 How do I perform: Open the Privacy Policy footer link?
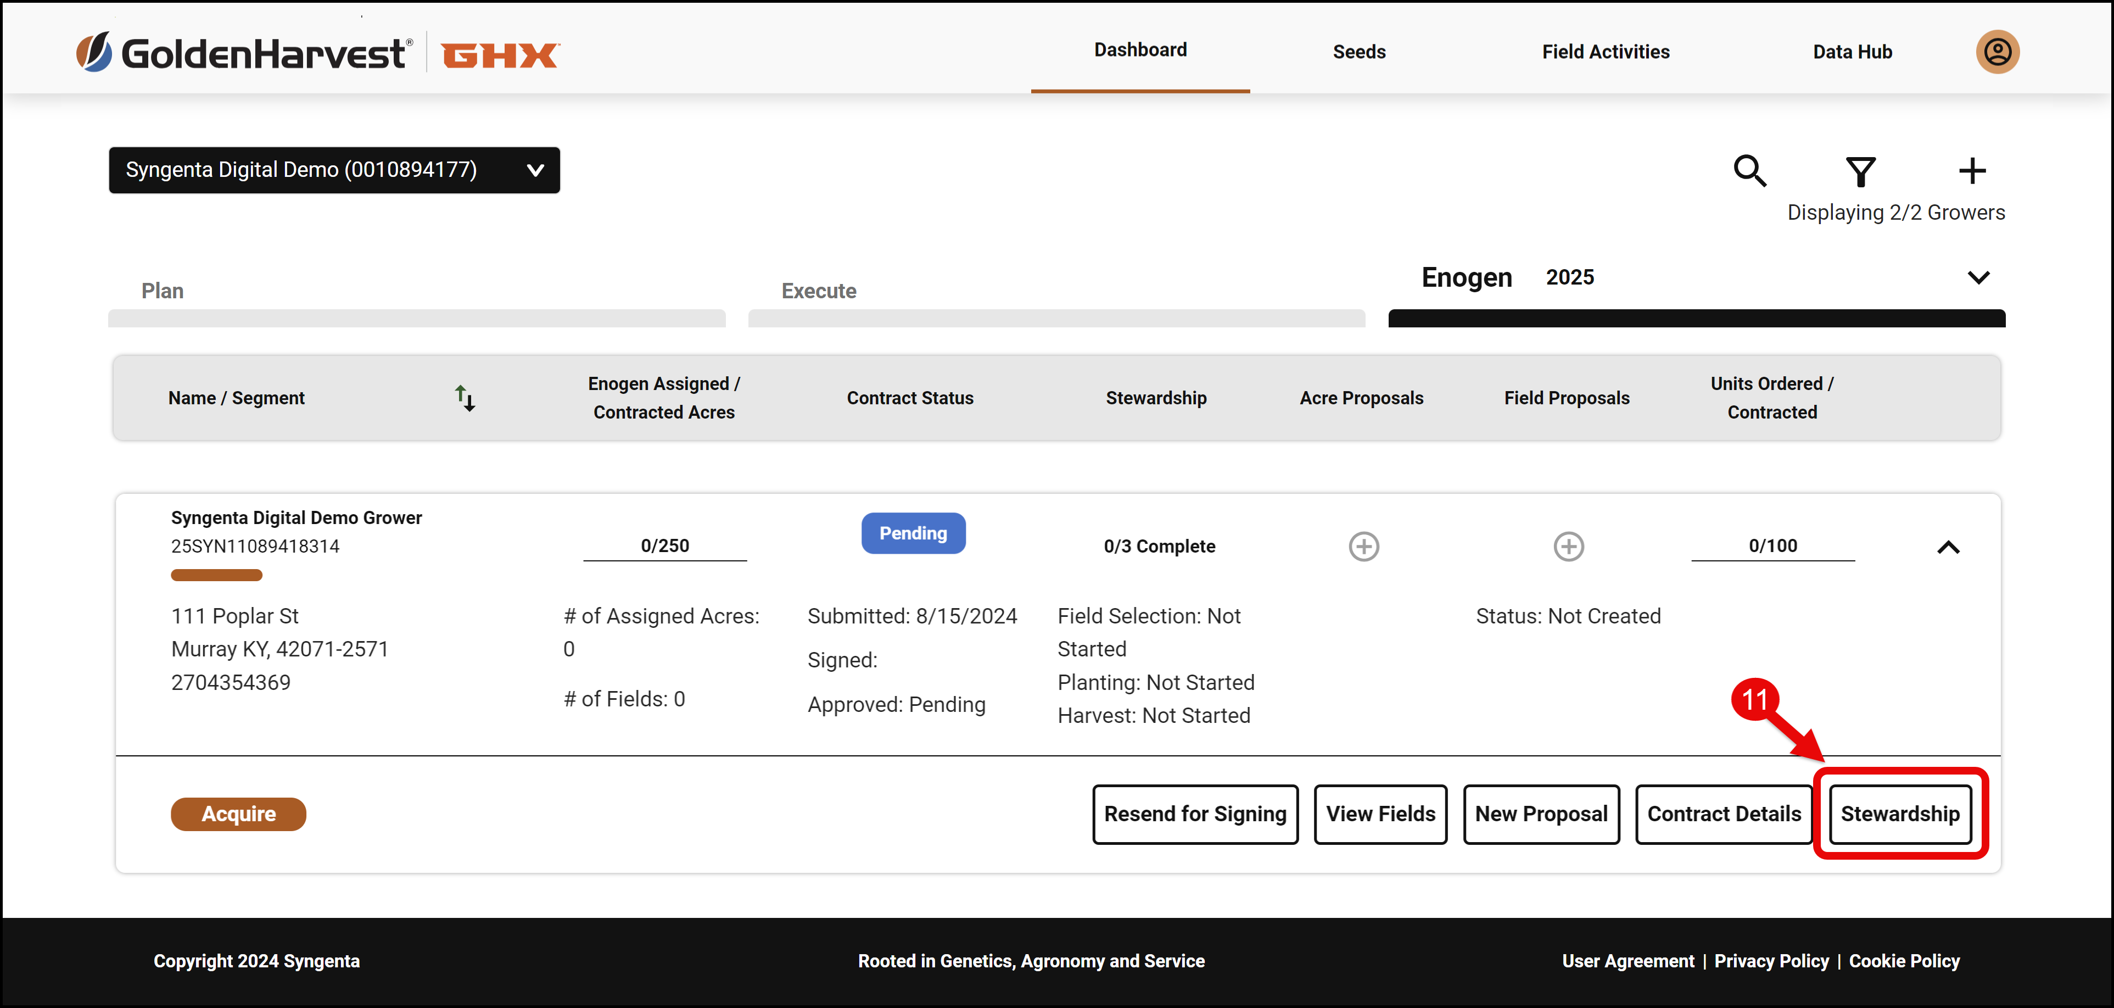pos(1771,961)
